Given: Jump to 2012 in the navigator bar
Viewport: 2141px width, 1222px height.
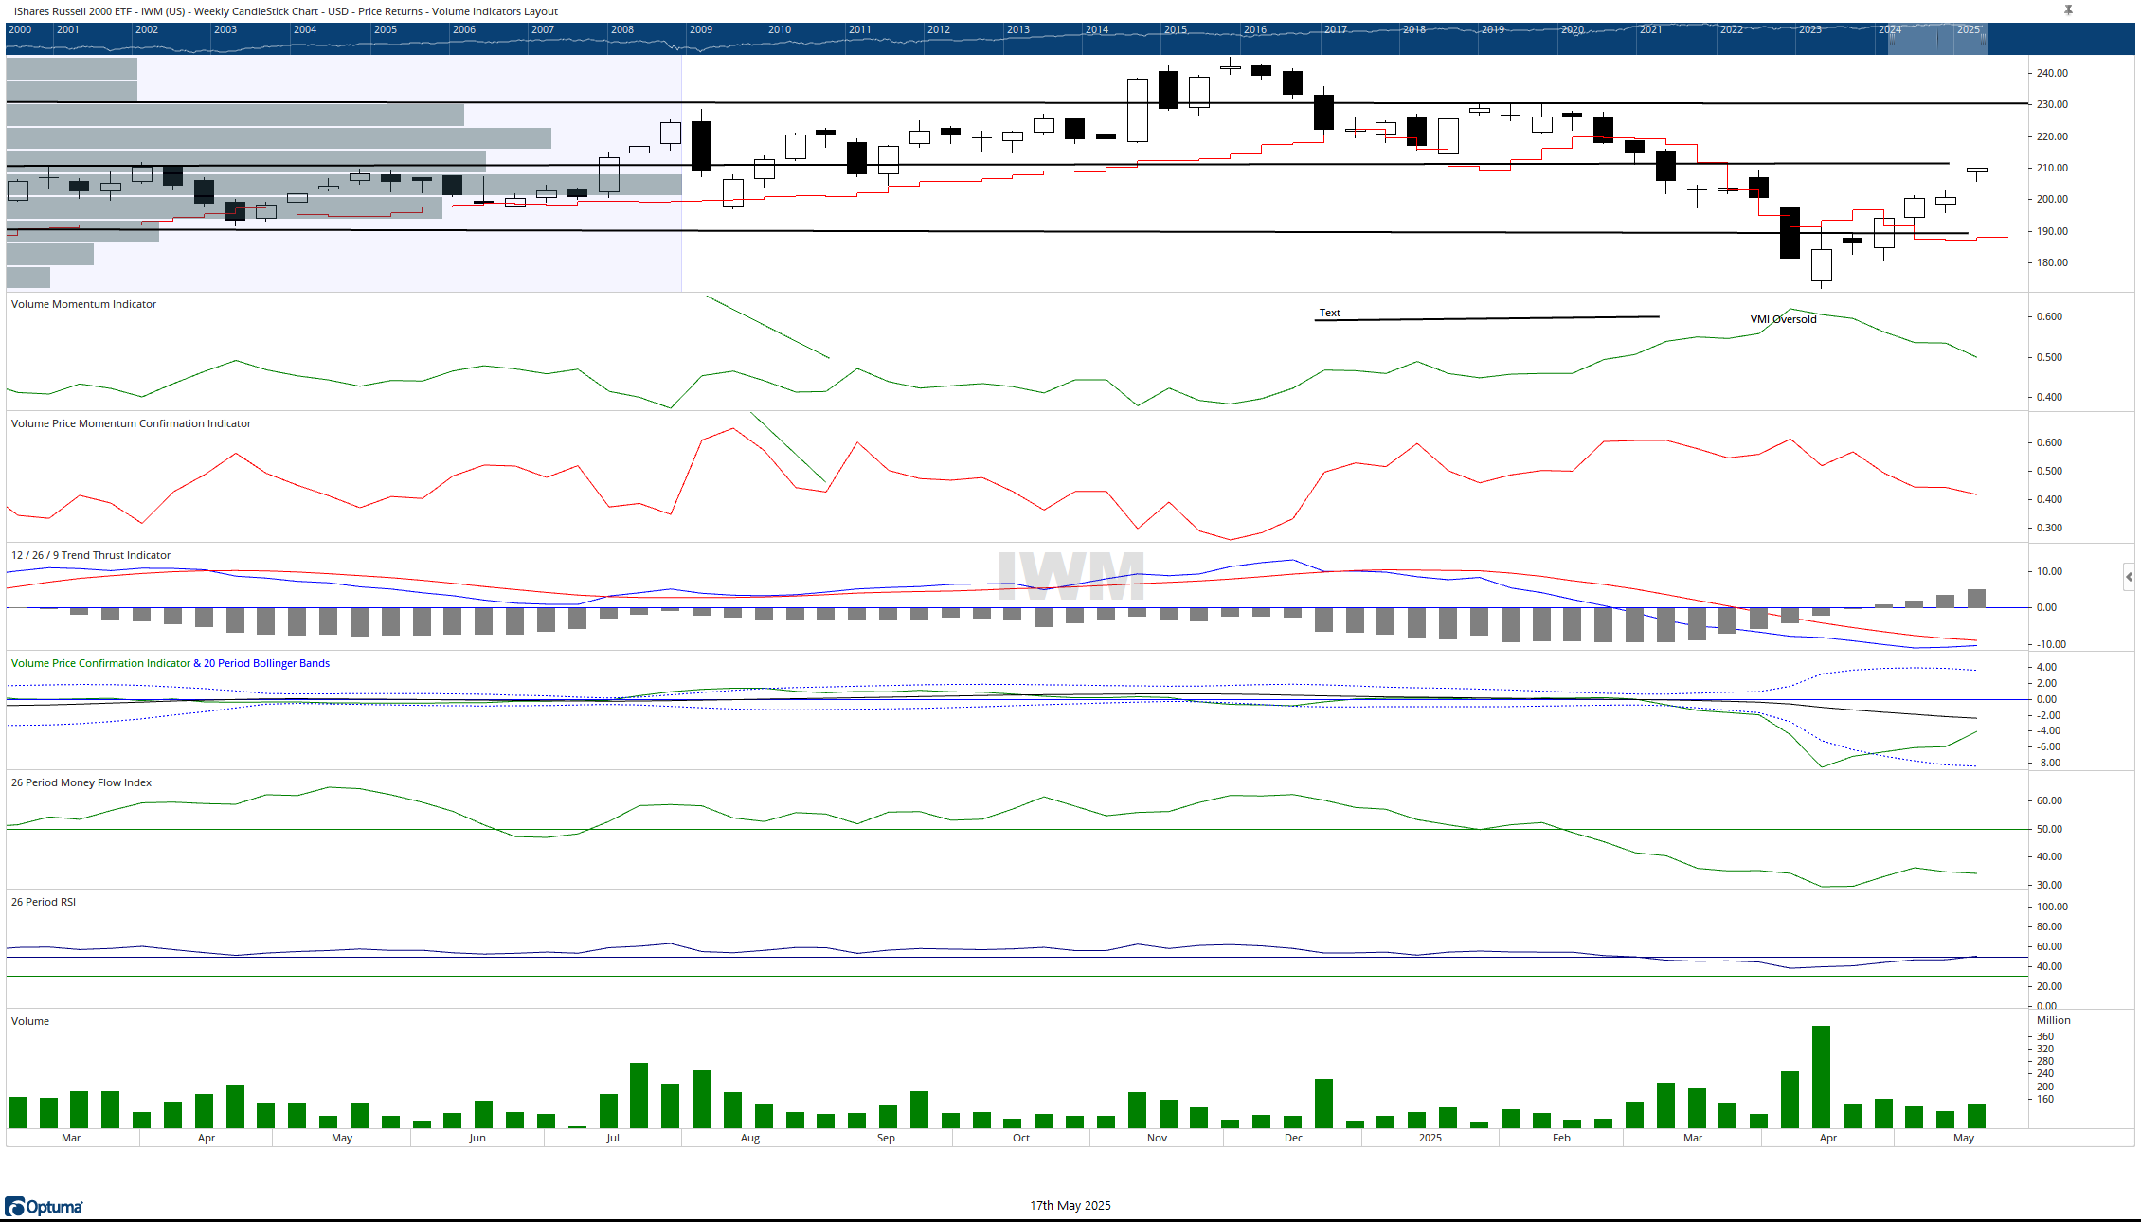Looking at the screenshot, I should point(939,29).
